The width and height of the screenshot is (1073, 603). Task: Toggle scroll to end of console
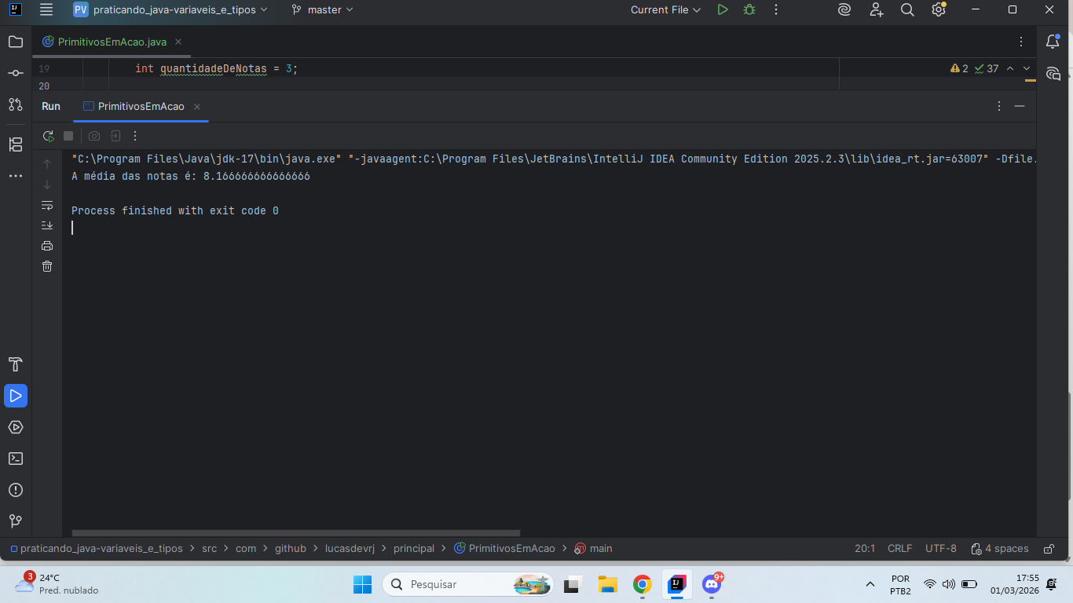[x=47, y=225]
